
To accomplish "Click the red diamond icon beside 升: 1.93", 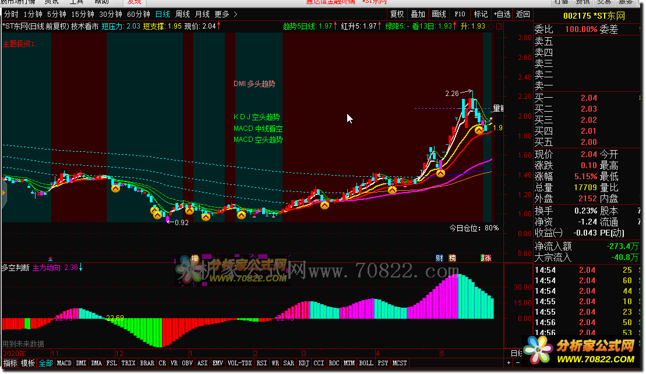I will [x=490, y=26].
